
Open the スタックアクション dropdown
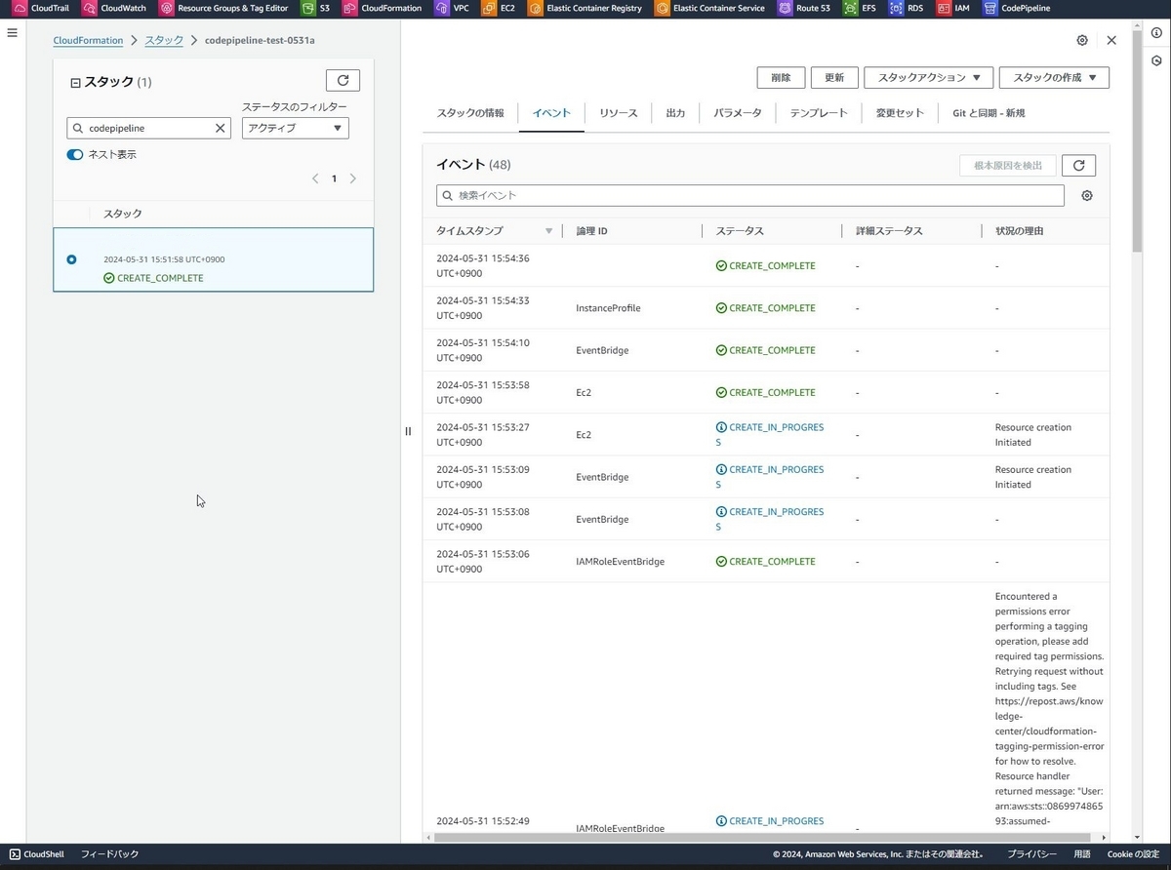(927, 77)
